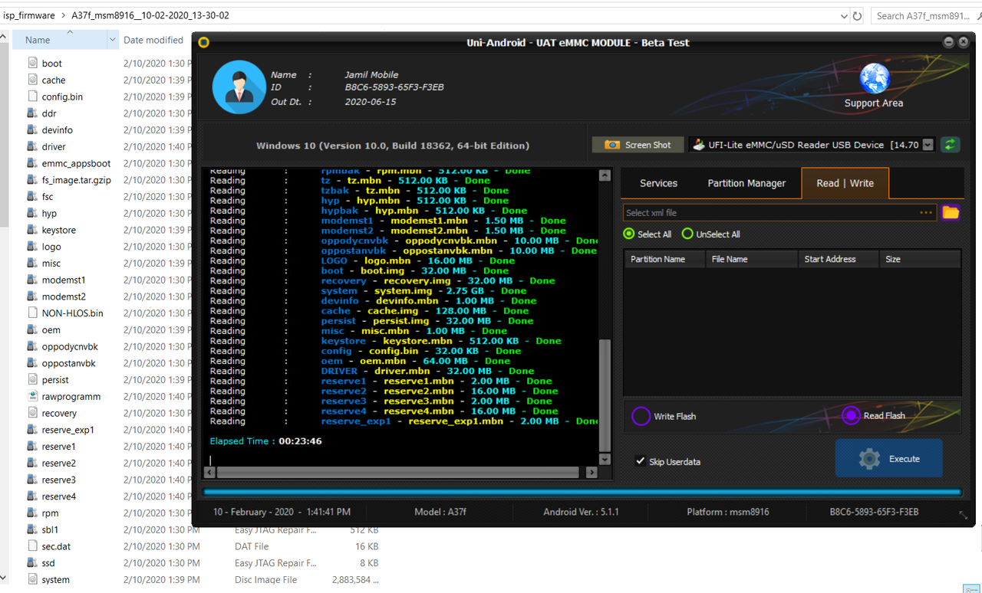The width and height of the screenshot is (982, 593).
Task: Switch to the Services tab
Action: 658,183
